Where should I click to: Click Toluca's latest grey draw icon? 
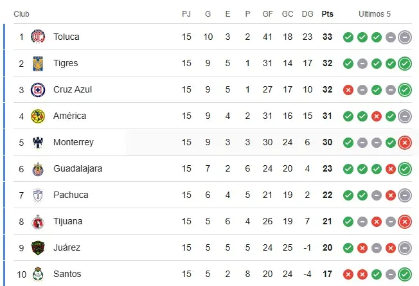[405, 37]
